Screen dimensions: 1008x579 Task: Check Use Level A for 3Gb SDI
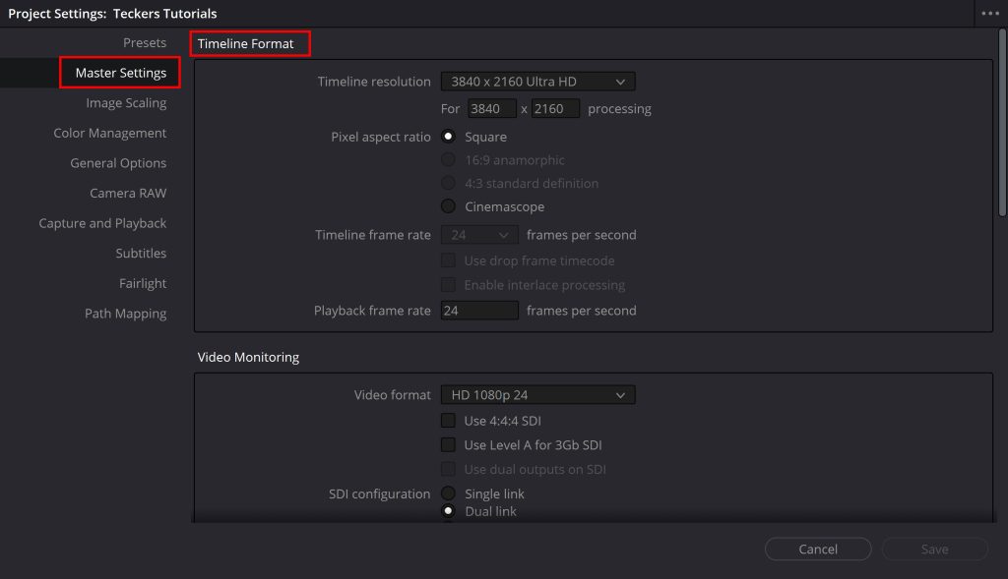(448, 444)
